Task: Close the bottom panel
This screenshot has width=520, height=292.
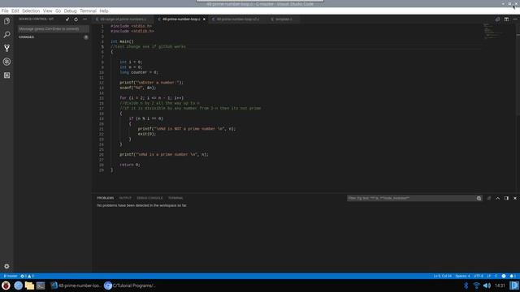Action: 515,198
